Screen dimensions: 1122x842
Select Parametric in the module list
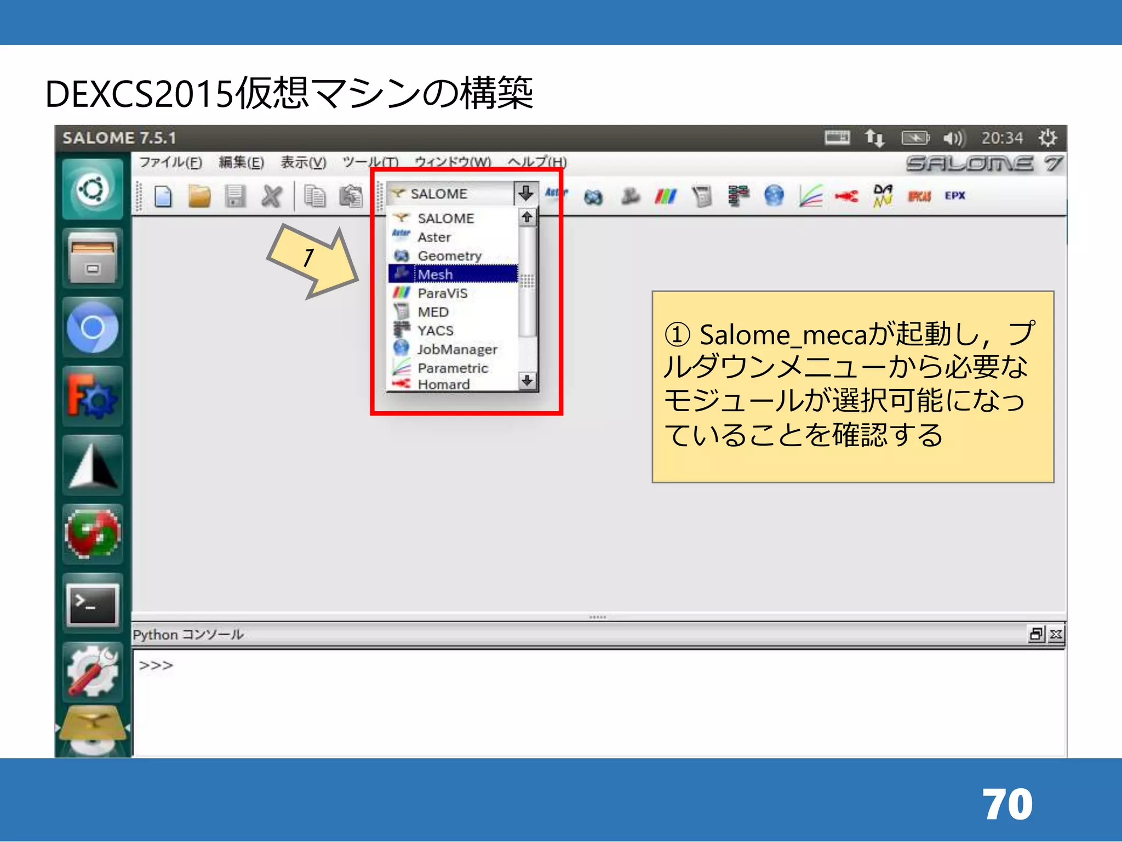pyautogui.click(x=454, y=368)
